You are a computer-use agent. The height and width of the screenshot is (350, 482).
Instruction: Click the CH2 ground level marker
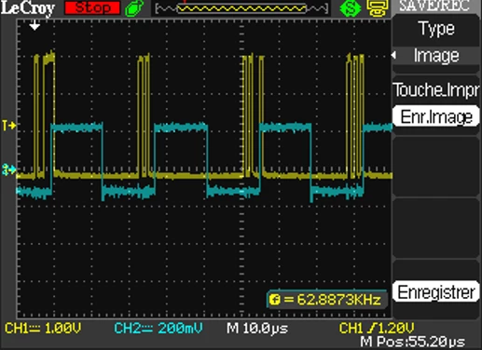(8, 169)
